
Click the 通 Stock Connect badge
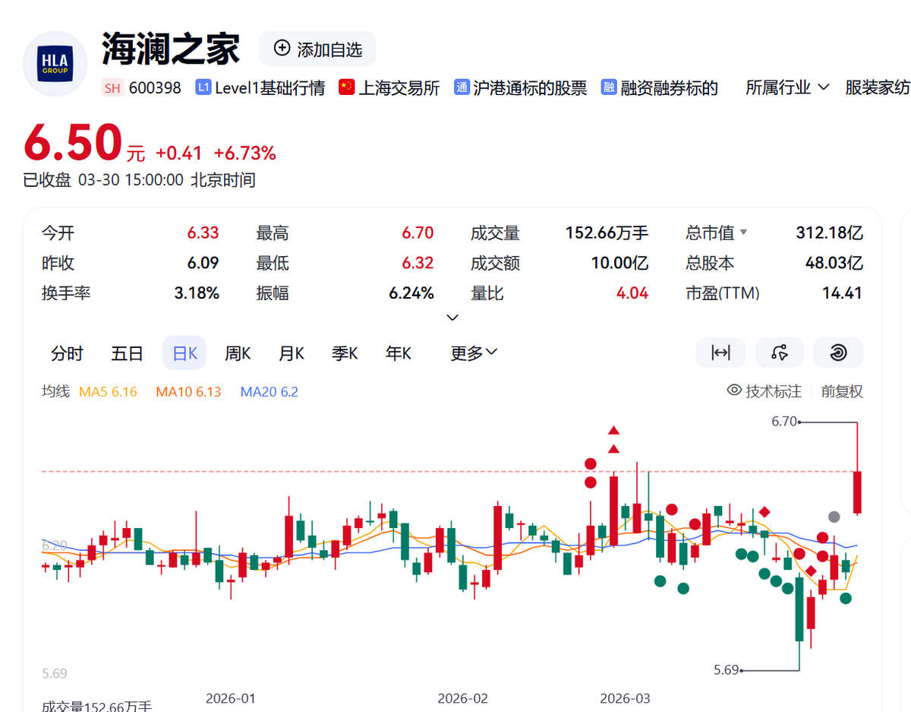click(462, 88)
